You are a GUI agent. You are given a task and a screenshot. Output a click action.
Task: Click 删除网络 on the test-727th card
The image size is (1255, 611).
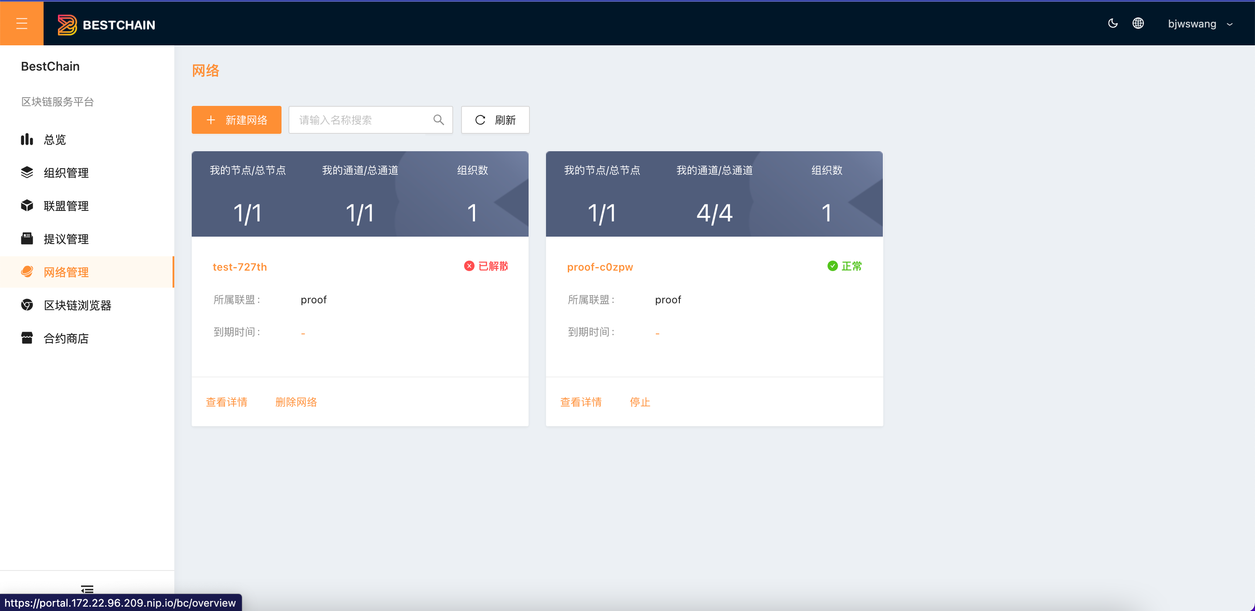click(296, 402)
